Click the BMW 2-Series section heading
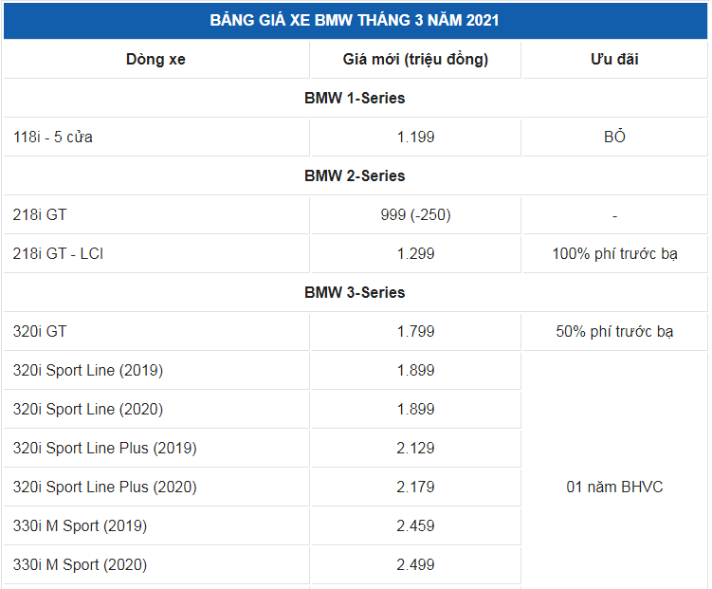This screenshot has width=712, height=589. [x=356, y=175]
